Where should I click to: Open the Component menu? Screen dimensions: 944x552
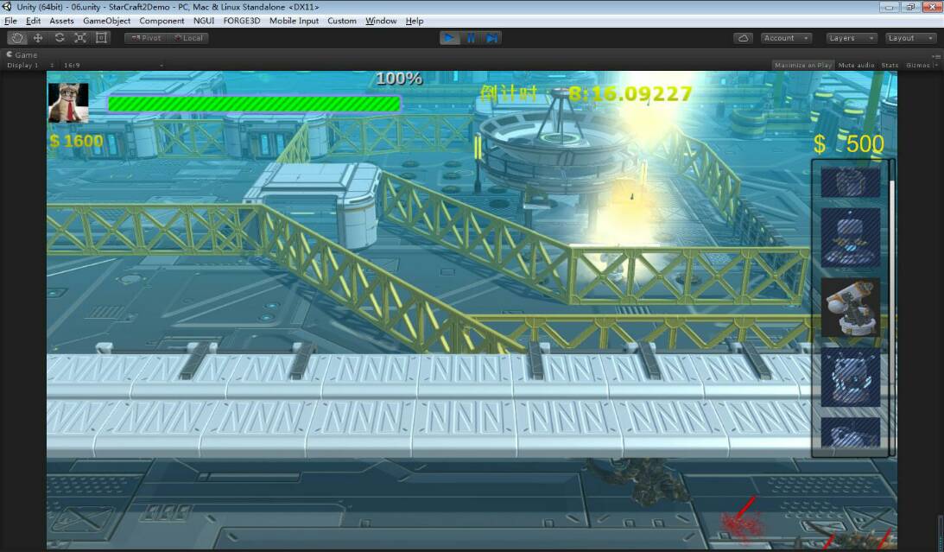tap(162, 21)
